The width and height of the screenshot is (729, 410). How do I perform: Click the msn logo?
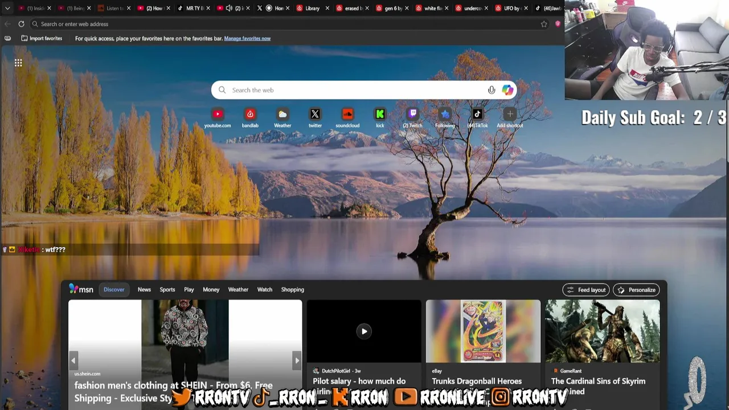(81, 289)
